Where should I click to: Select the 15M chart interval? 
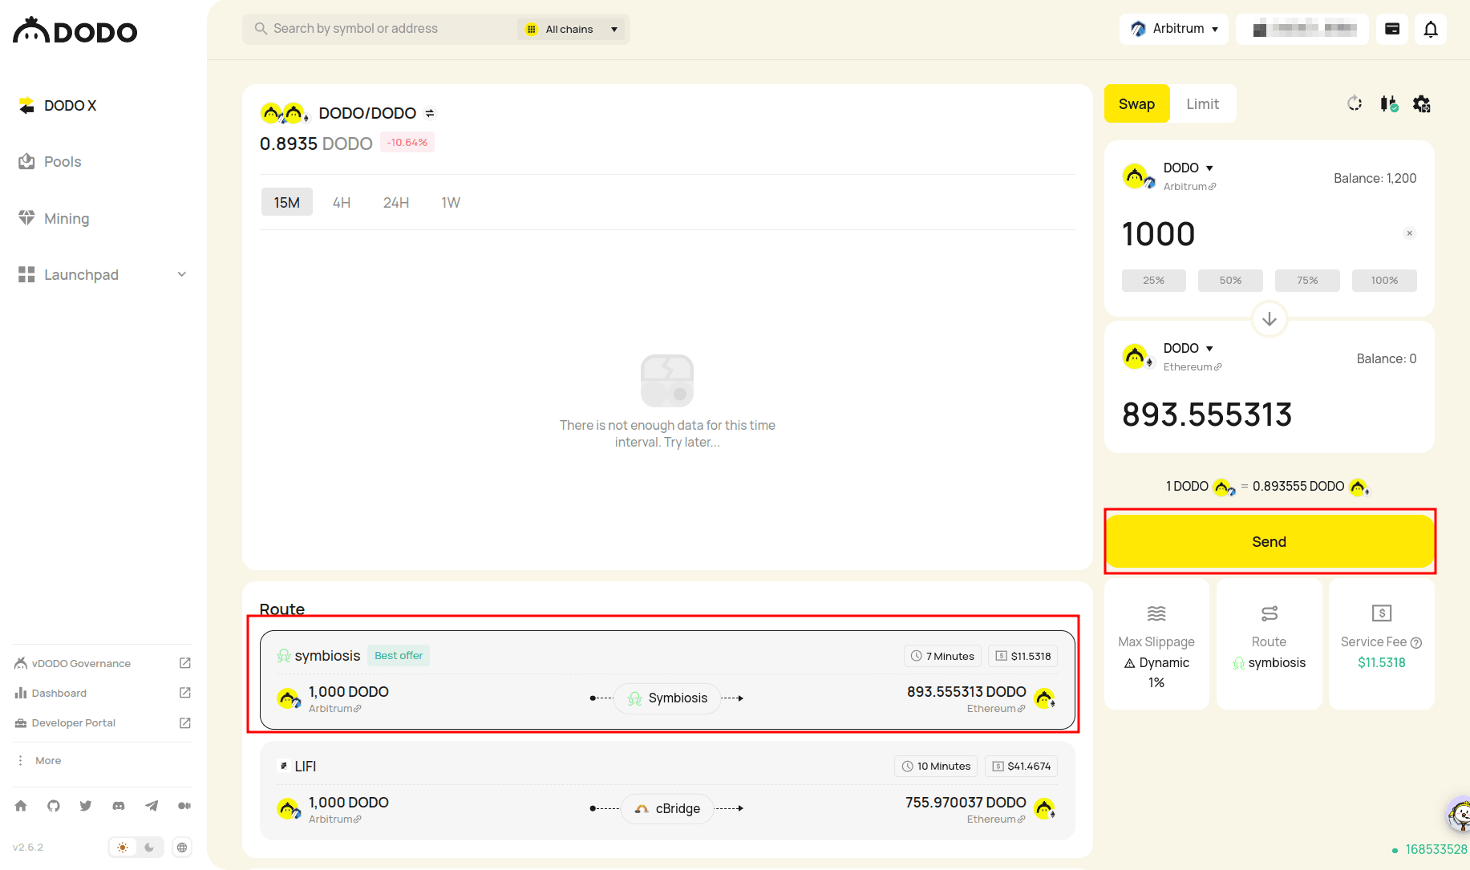click(287, 202)
